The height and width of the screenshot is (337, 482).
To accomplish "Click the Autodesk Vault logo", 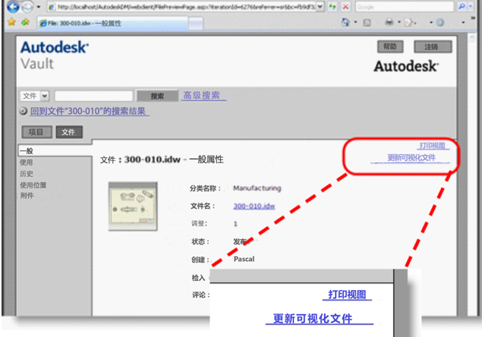I will coord(55,55).
